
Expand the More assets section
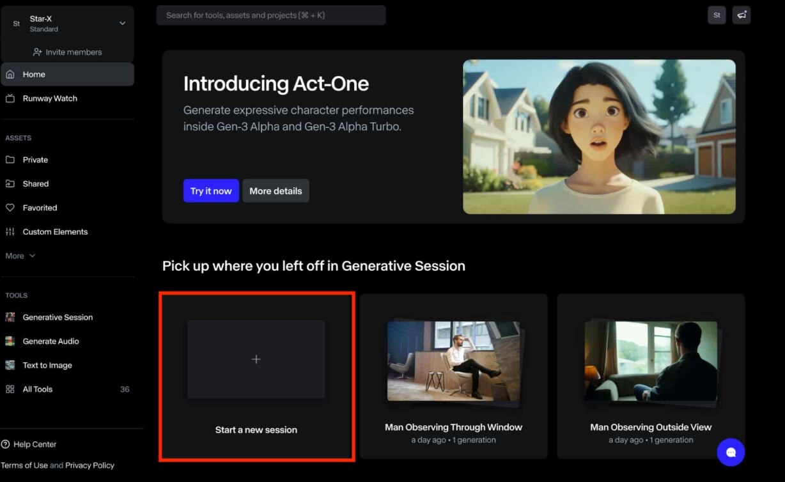click(x=20, y=256)
